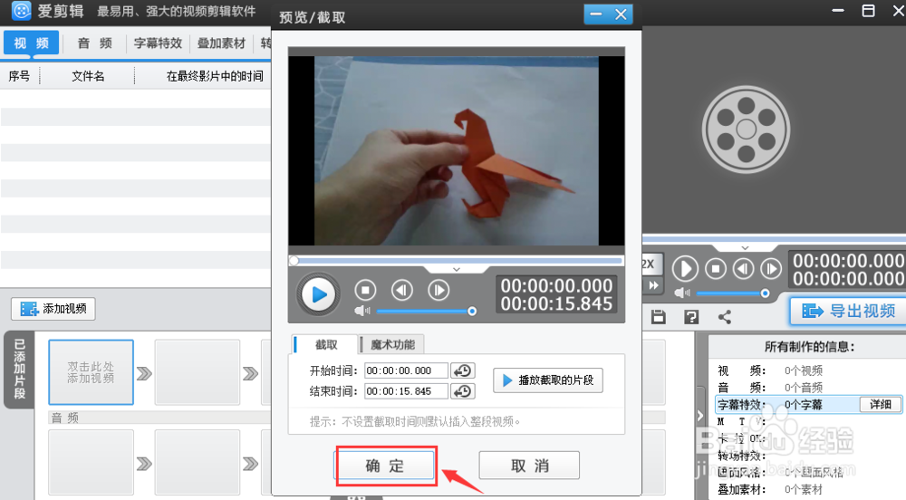Adjust the preview dialog volume slider
The image size is (906, 500).
pyautogui.click(x=425, y=312)
